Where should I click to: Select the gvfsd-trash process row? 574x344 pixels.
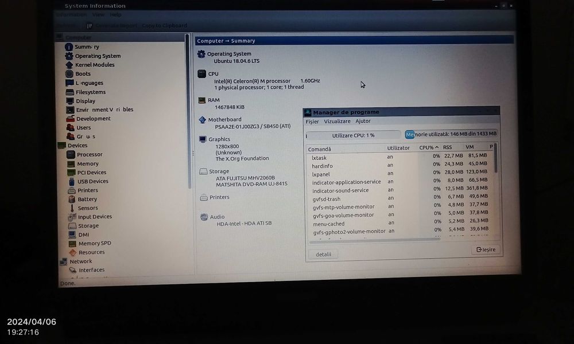coord(400,198)
